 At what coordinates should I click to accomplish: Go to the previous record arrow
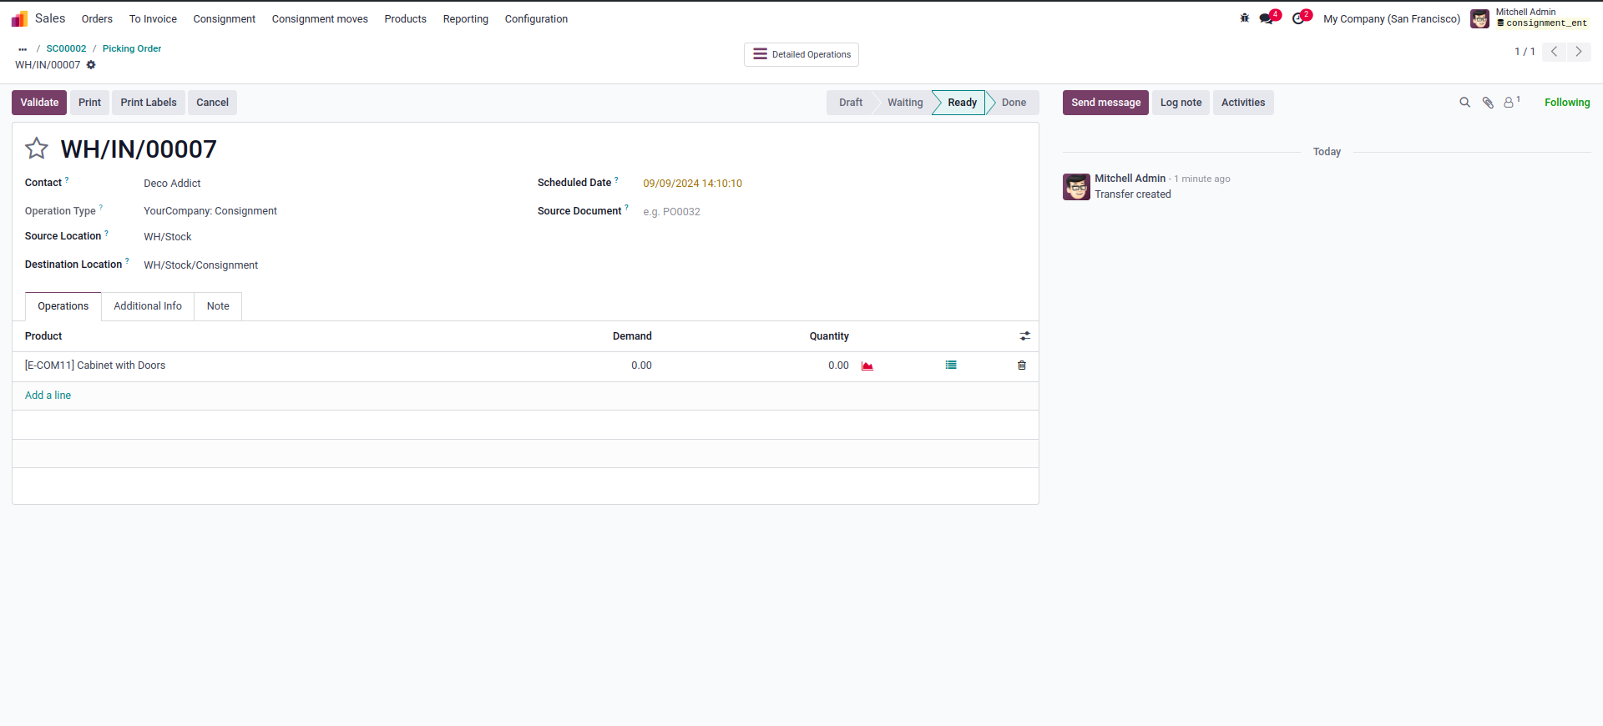1554,52
